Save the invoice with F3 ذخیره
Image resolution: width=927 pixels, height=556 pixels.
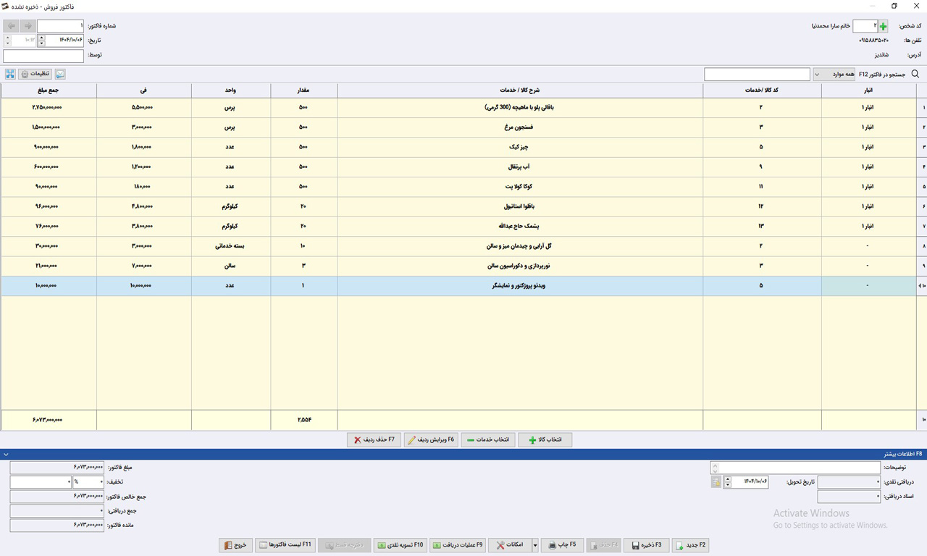647,545
